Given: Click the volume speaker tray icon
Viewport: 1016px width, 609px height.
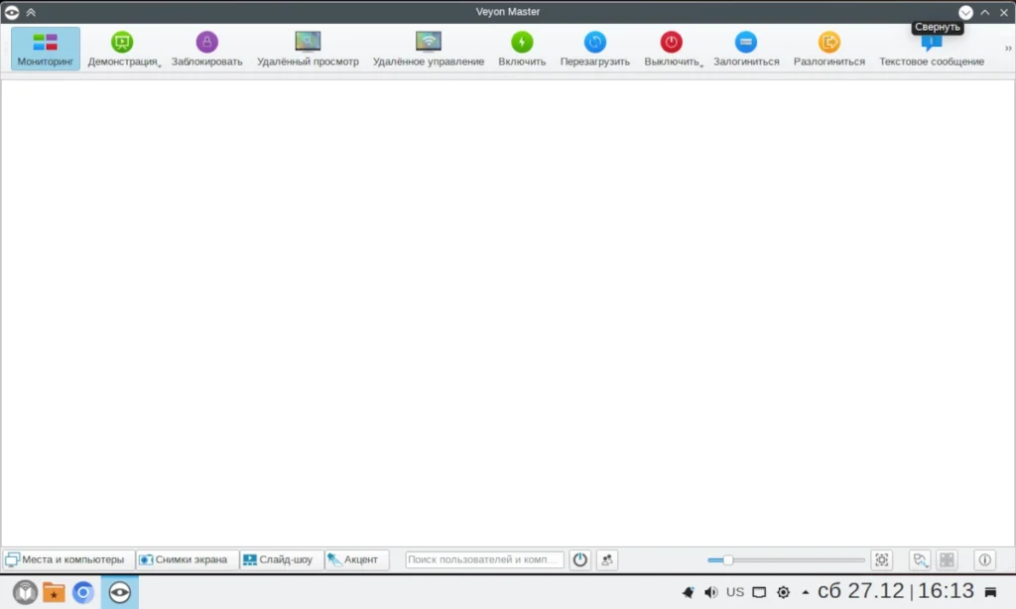Looking at the screenshot, I should pos(710,592).
